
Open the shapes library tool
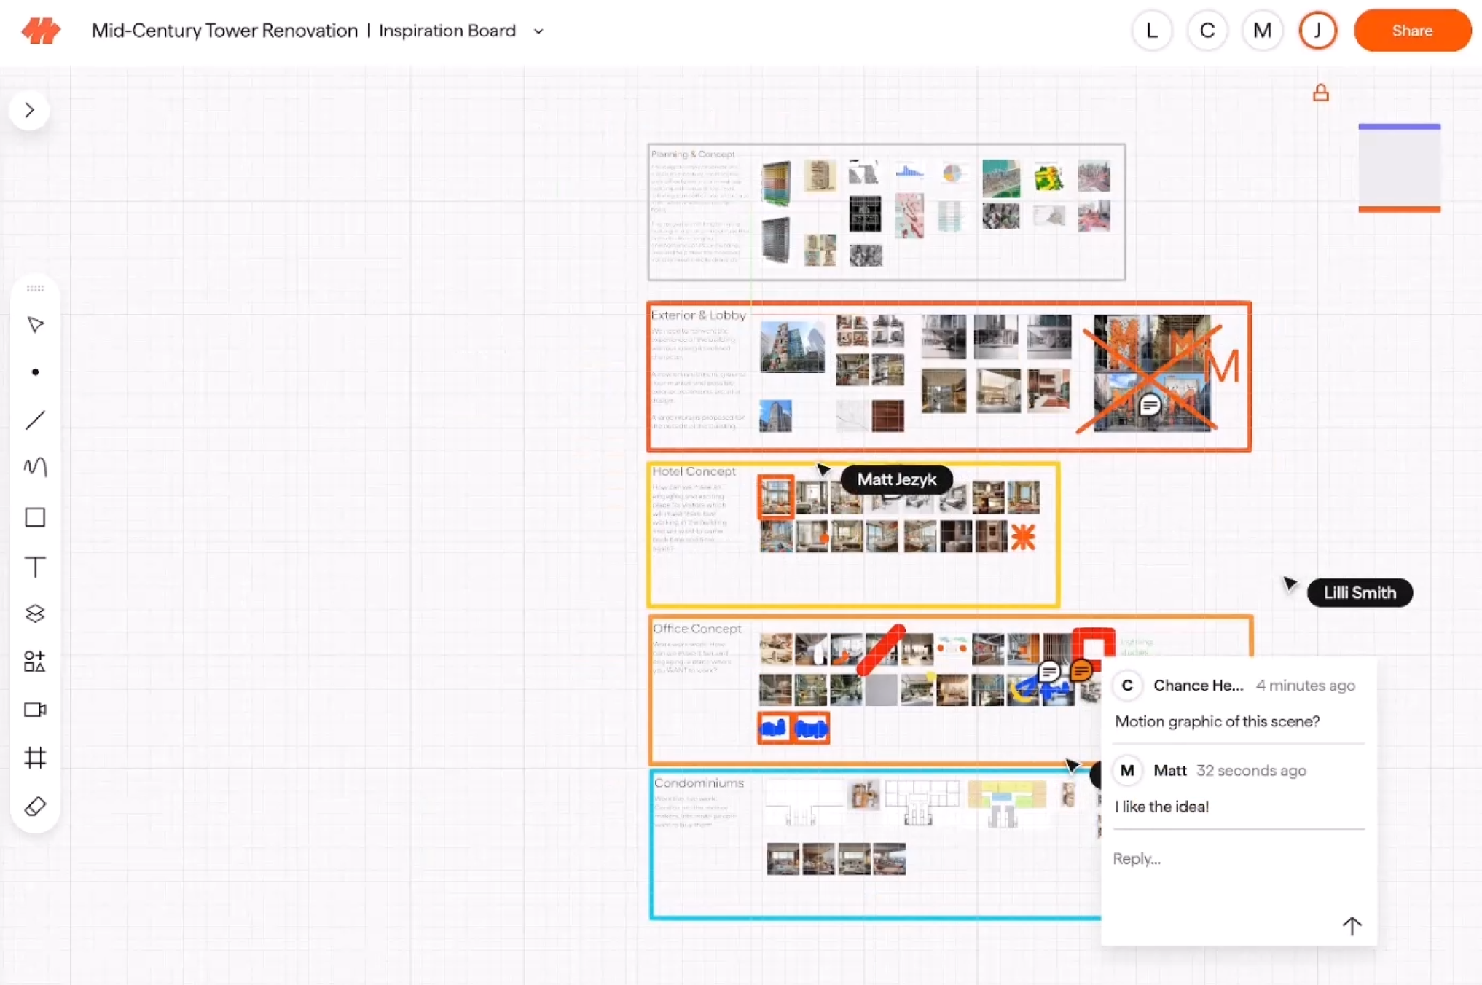pos(35,662)
